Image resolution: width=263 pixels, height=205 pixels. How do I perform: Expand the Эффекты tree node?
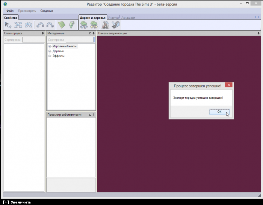50,56
